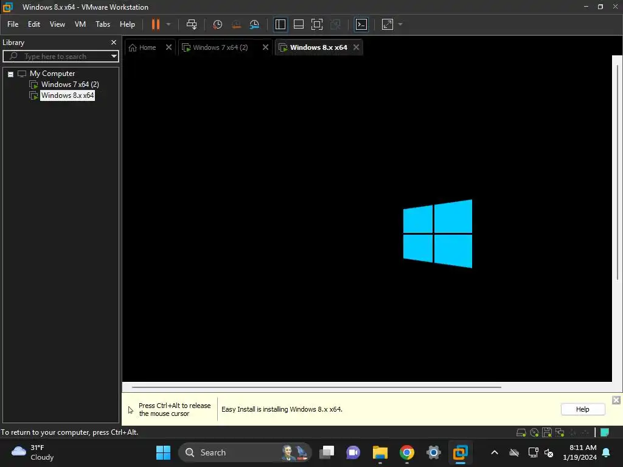Open the stretch guest dropdown arrow
This screenshot has width=623, height=467.
pyautogui.click(x=400, y=24)
